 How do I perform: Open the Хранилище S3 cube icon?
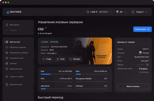(x=7, y=69)
